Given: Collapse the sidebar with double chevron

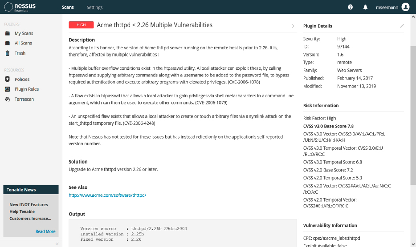Looking at the screenshot, I should click(x=57, y=244).
